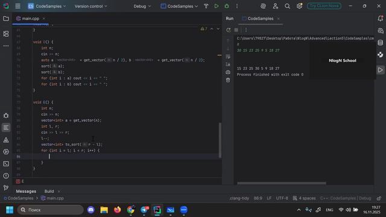This screenshot has height=217, width=386.
Task: Toggle scroll to end in the Run console
Action: (228, 64)
